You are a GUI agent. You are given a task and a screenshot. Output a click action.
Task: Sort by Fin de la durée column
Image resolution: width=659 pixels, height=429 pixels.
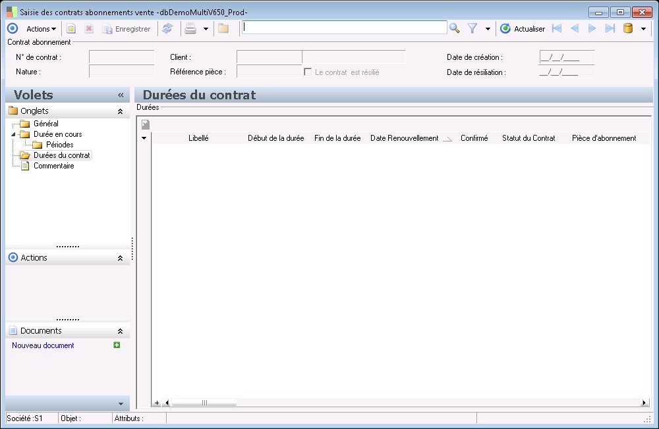pyautogui.click(x=337, y=138)
